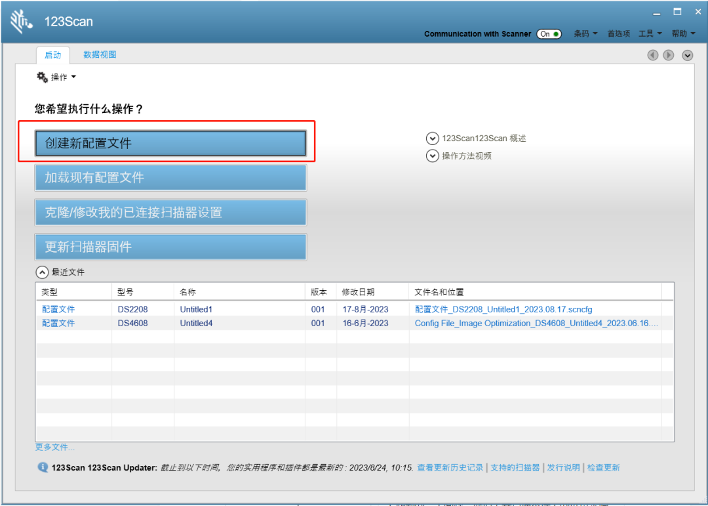The image size is (708, 506).
Task: Click the left navigation arrow icon
Action: pos(652,55)
